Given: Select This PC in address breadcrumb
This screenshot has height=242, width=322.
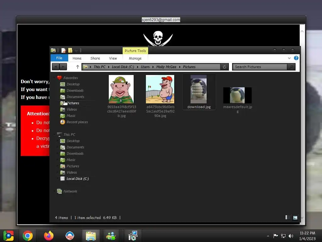Looking at the screenshot, I should point(99,67).
